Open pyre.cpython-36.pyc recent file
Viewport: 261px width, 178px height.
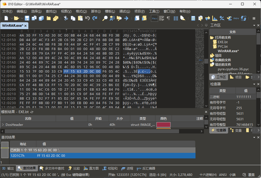pos(233,69)
